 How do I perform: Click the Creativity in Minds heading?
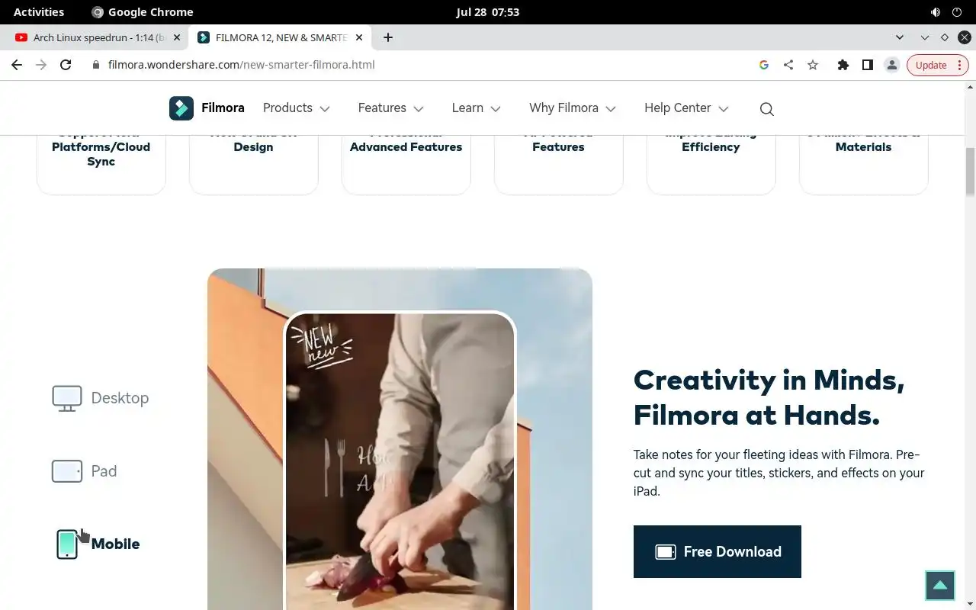(x=769, y=397)
